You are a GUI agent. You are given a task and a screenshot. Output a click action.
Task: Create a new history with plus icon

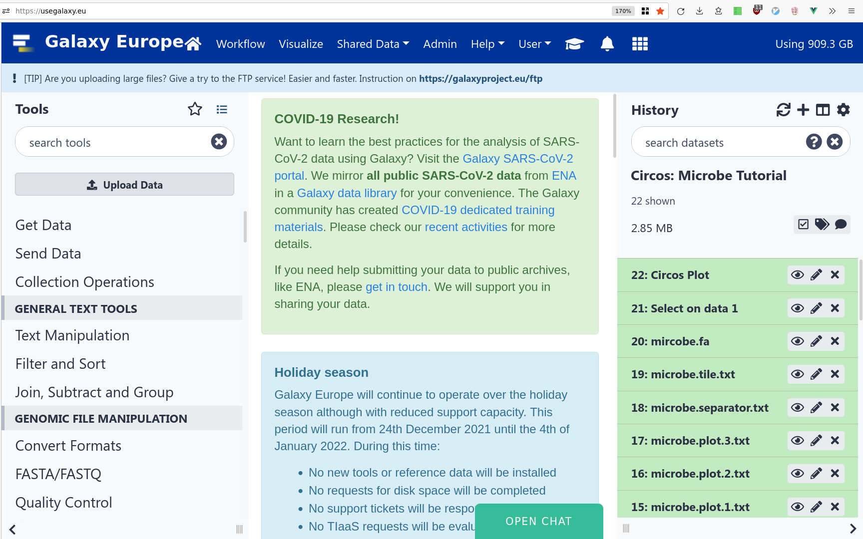[803, 110]
